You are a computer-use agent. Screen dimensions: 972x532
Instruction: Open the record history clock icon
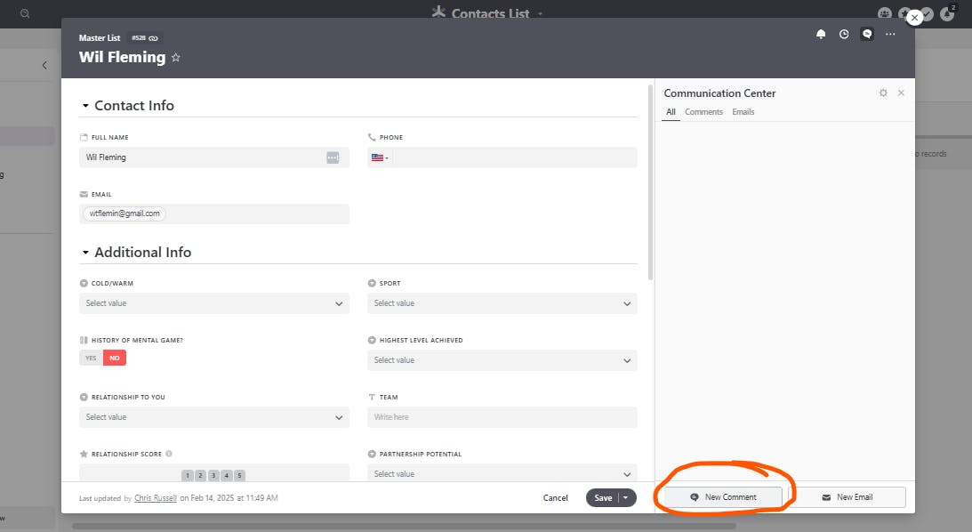(x=844, y=34)
